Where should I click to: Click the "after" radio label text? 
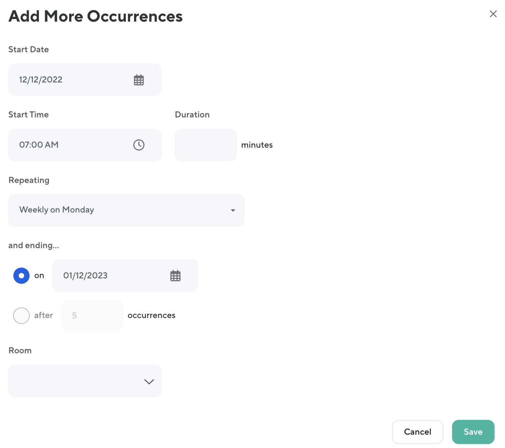click(x=44, y=315)
